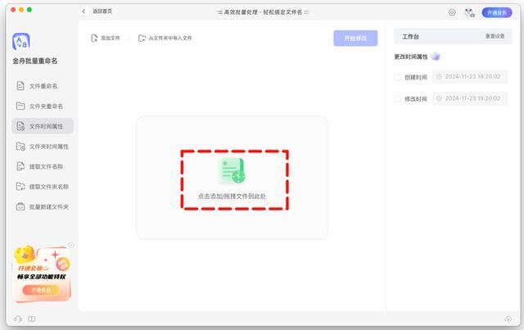Click the 金舟批量重命名 app logo
Viewport: 524px width, 330px height.
click(22, 41)
